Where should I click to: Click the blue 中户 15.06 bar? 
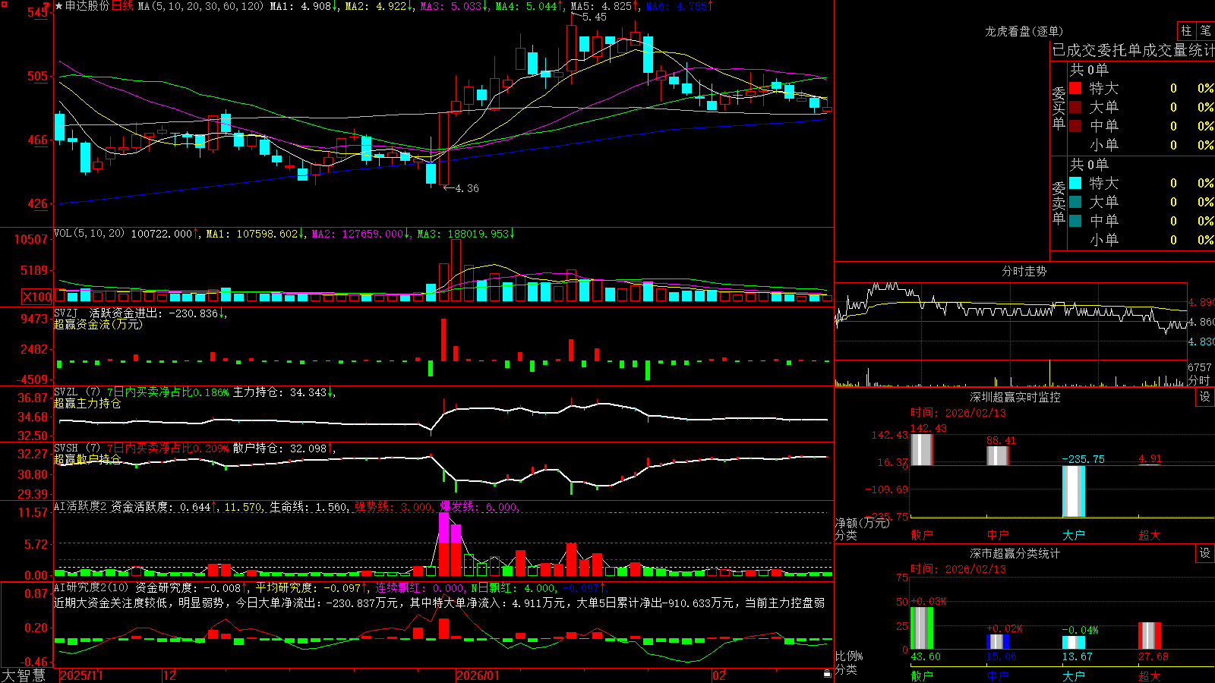tap(998, 642)
